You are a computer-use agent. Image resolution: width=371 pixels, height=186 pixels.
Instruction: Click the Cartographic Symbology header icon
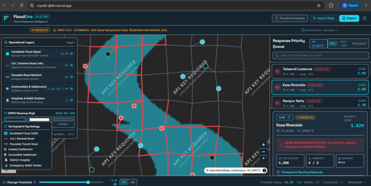coord(6,126)
